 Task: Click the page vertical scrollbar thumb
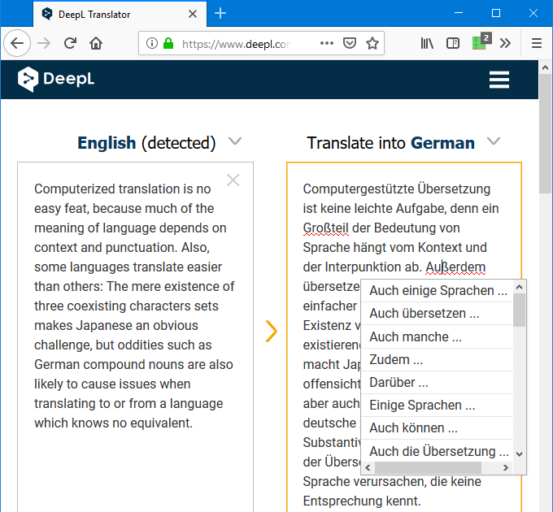point(545,133)
